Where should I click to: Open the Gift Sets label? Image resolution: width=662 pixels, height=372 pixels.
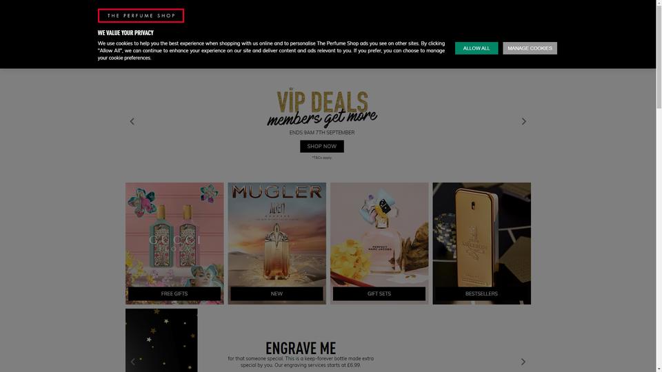379,293
